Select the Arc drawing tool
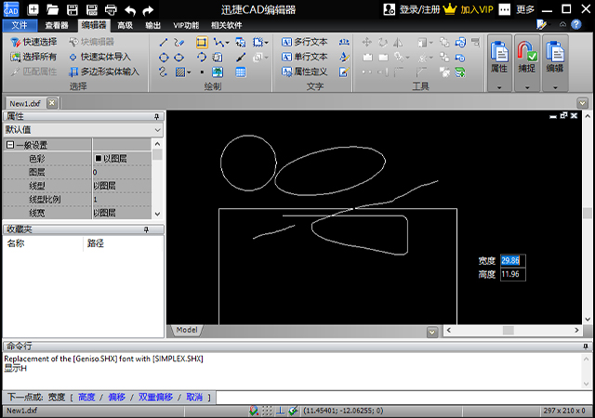The height and width of the screenshot is (418, 595). pos(202,58)
